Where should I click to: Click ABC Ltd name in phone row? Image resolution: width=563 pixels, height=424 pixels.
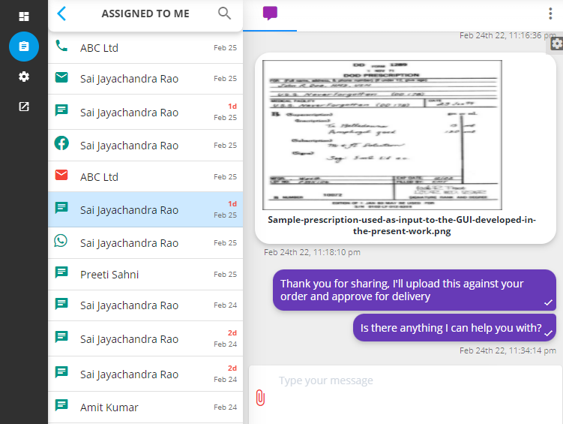pos(99,48)
